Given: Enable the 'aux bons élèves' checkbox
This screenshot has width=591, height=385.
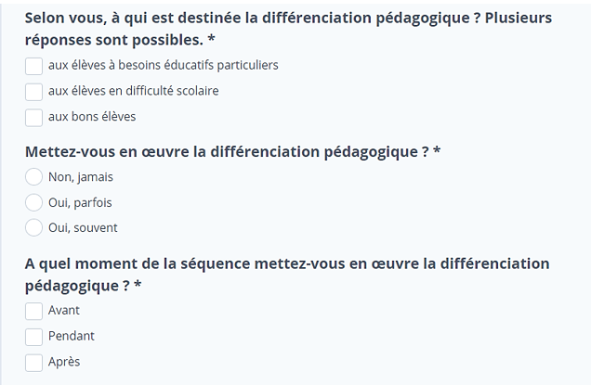Looking at the screenshot, I should pos(33,118).
